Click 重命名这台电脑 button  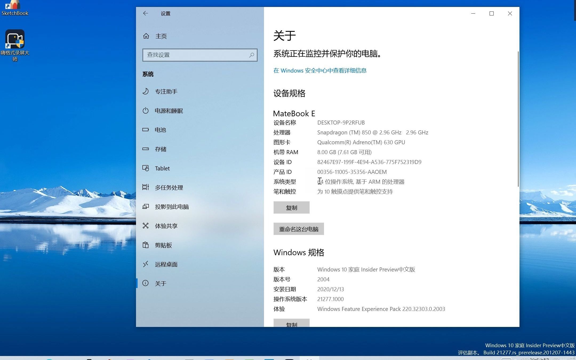pyautogui.click(x=299, y=229)
